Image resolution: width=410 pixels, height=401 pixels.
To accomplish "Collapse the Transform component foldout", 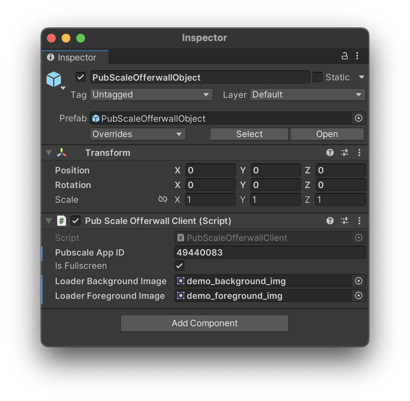I will click(49, 153).
